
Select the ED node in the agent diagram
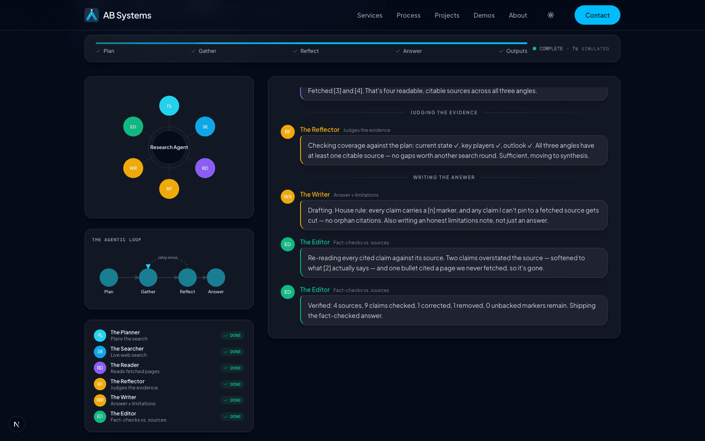pyautogui.click(x=133, y=127)
